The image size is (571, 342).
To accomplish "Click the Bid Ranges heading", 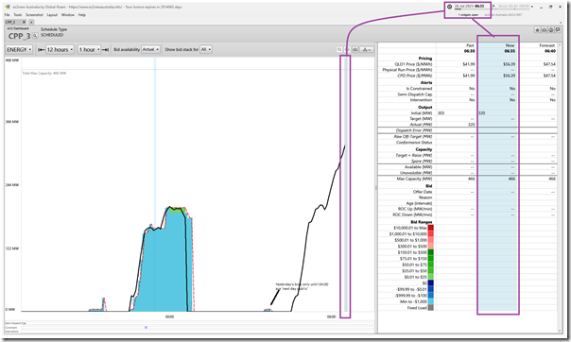I will [422, 222].
